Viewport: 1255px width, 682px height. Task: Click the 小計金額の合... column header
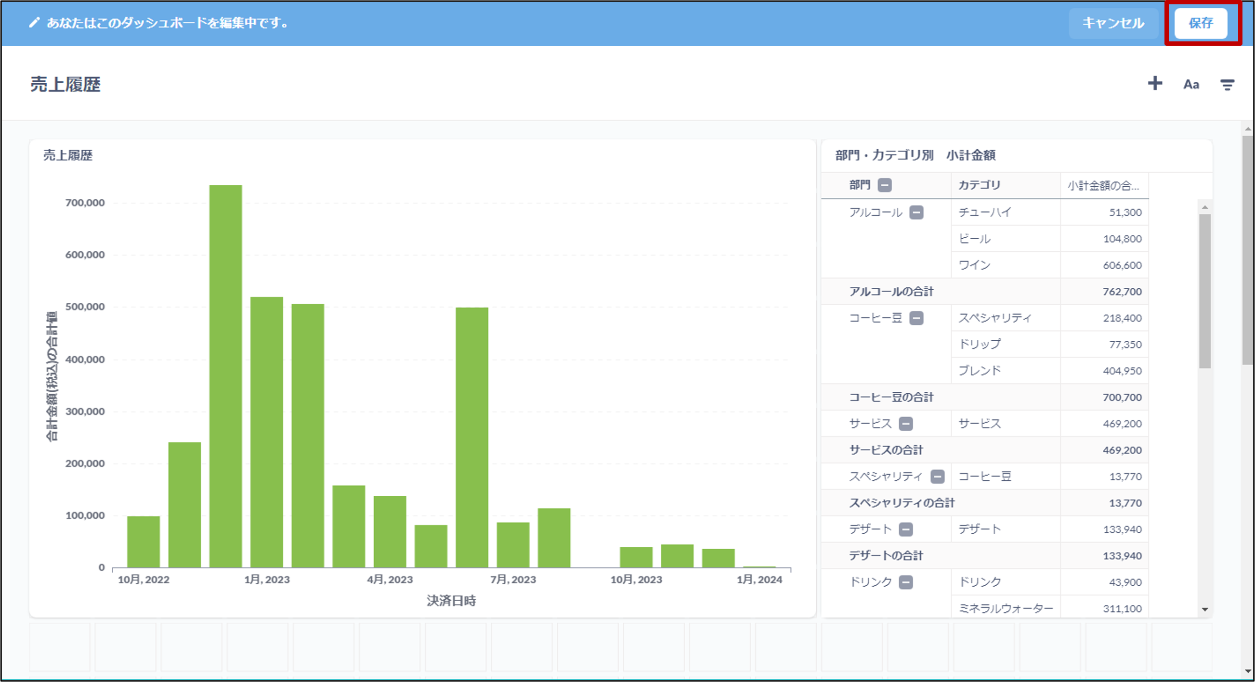1103,185
